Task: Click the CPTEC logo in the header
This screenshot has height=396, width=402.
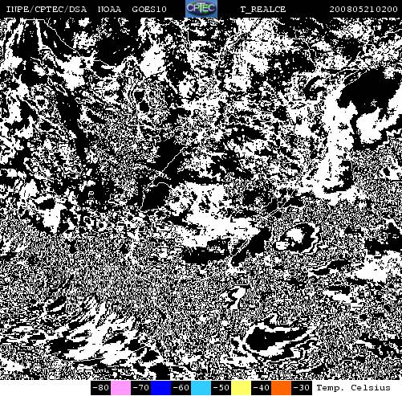Action: [x=201, y=9]
